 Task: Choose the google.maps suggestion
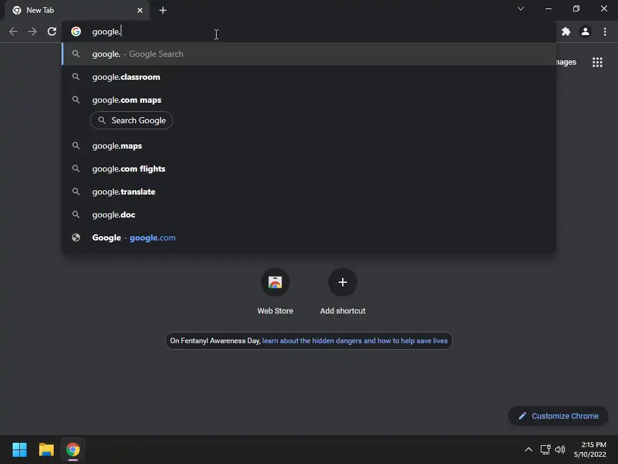click(310, 146)
